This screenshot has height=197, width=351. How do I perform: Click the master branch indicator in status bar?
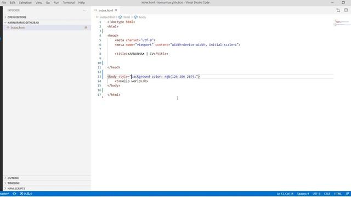4,194
